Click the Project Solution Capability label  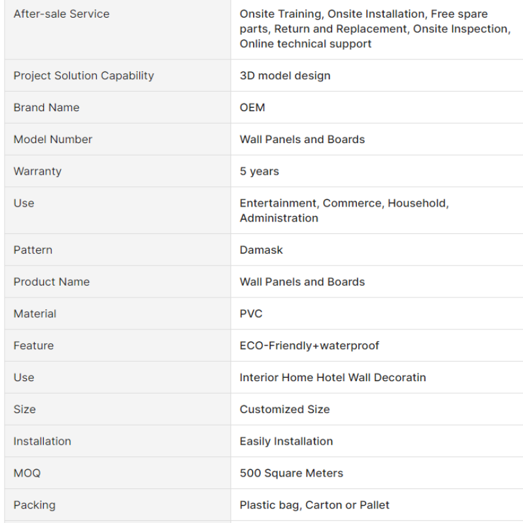click(84, 76)
